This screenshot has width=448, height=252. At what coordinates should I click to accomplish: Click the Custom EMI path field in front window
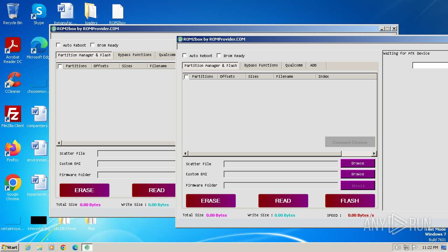[281, 174]
